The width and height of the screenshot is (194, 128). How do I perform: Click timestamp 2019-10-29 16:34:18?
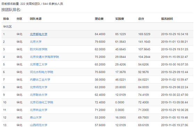175,34
